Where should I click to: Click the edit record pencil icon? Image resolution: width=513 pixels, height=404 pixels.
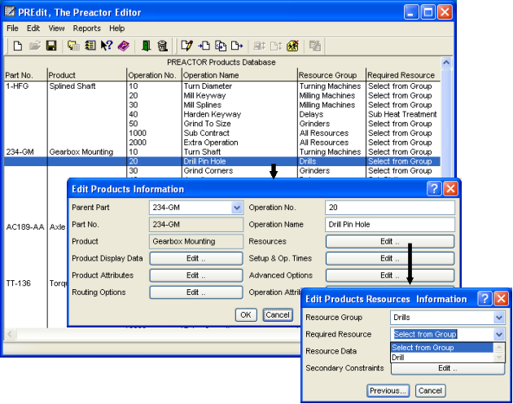point(186,46)
